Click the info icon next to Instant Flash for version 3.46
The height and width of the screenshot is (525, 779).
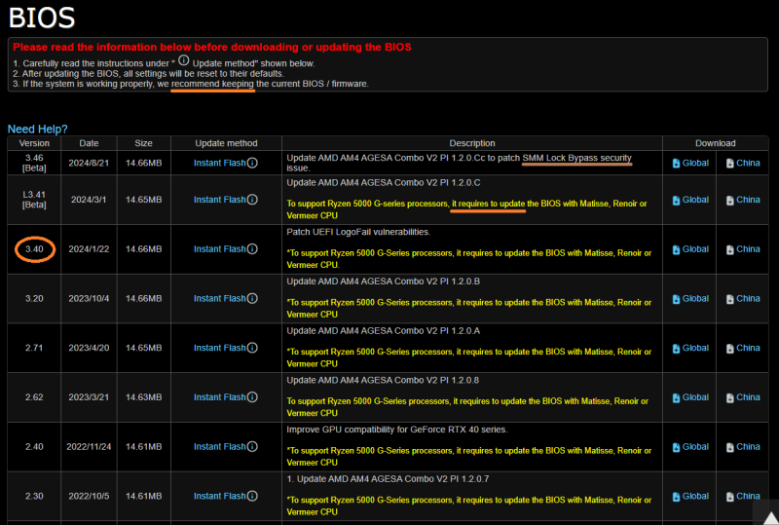click(252, 163)
